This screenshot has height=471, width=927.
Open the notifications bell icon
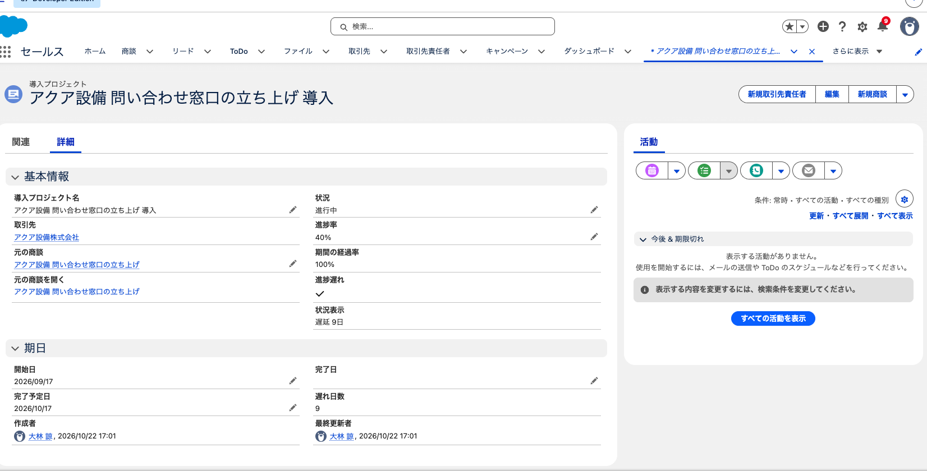click(883, 26)
